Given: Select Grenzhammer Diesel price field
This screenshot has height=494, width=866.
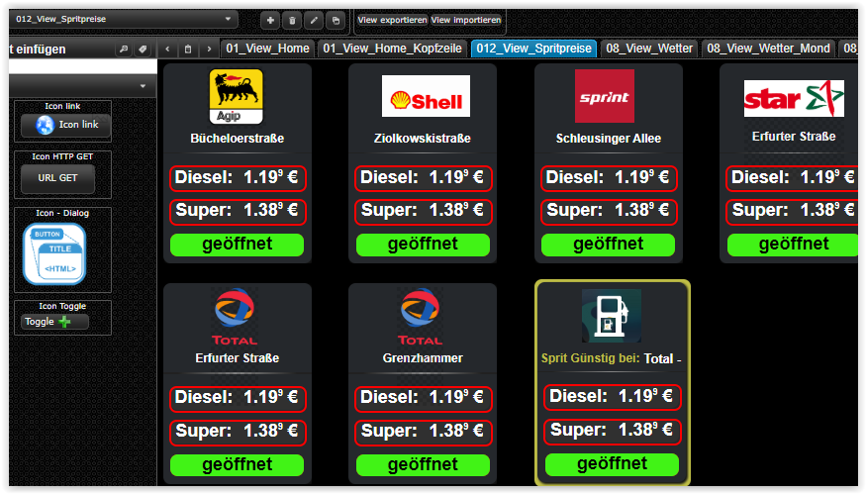Looking at the screenshot, I should (423, 398).
